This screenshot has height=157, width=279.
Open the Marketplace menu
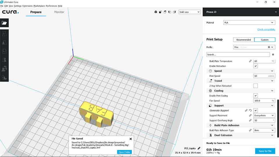(39, 6)
